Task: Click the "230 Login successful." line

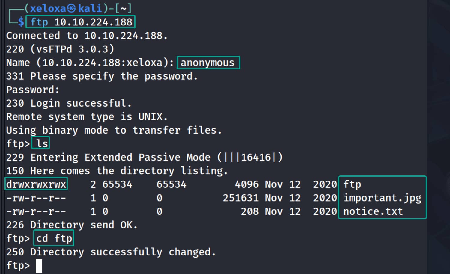Action: point(69,103)
